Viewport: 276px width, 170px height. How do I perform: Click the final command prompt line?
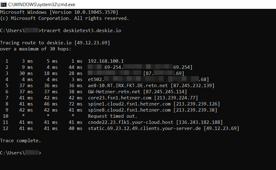(20, 153)
